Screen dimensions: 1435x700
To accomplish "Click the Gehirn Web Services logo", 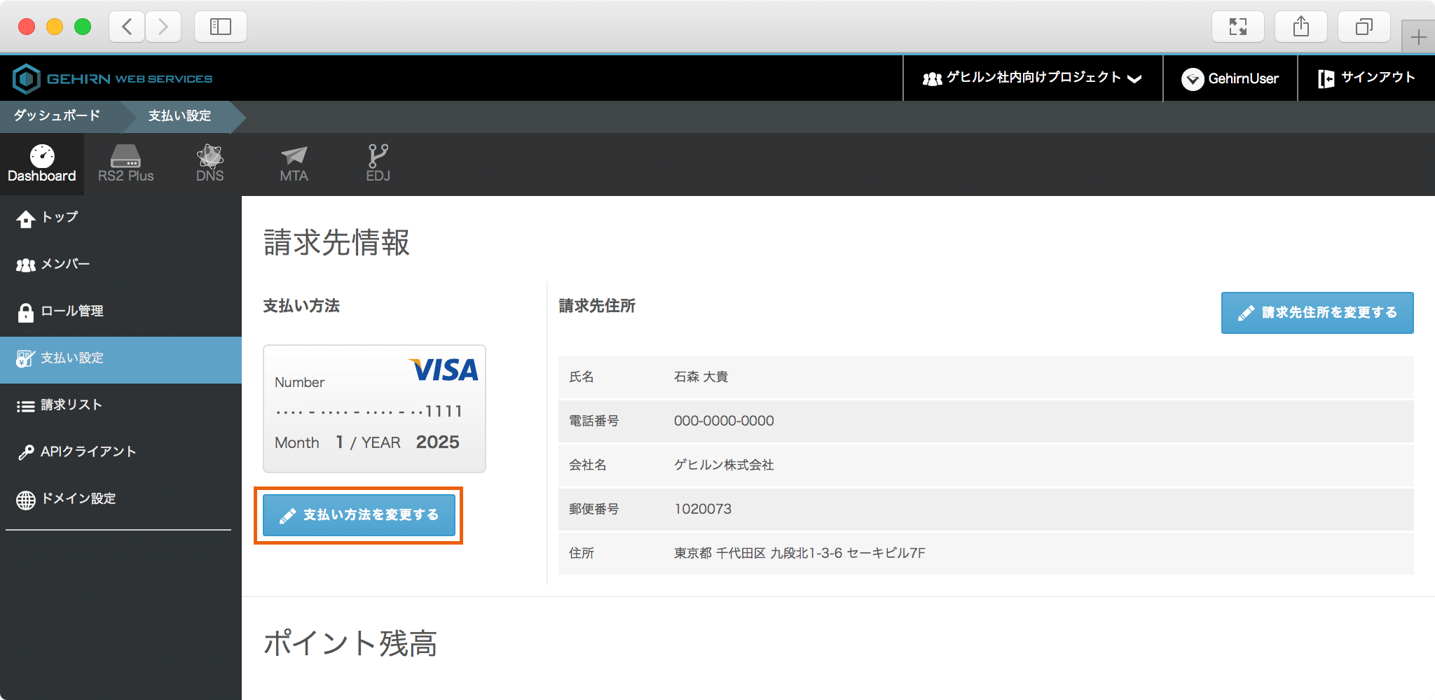I will 112,78.
